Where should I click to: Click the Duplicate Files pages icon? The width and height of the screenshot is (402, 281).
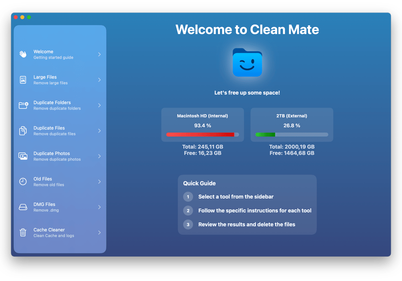pos(23,131)
